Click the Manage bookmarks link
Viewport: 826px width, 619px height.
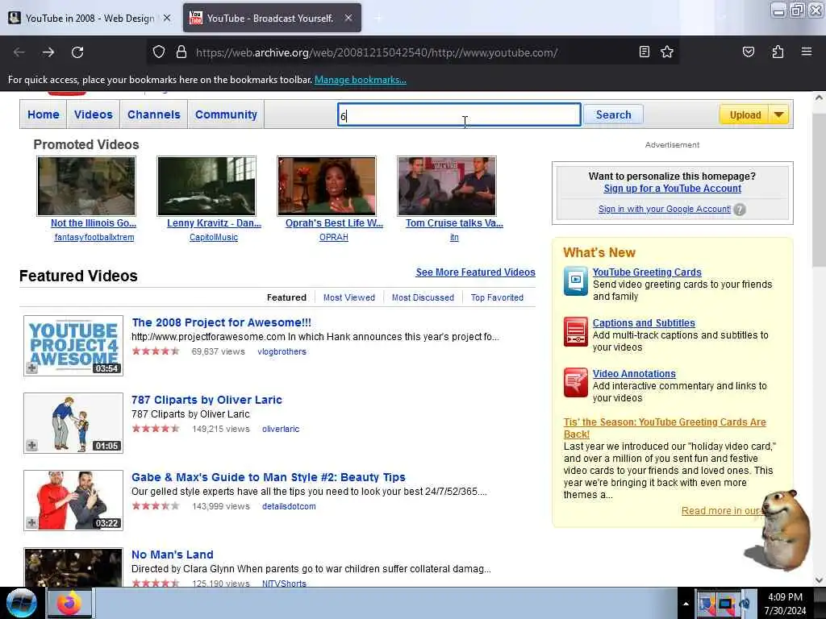pos(361,80)
